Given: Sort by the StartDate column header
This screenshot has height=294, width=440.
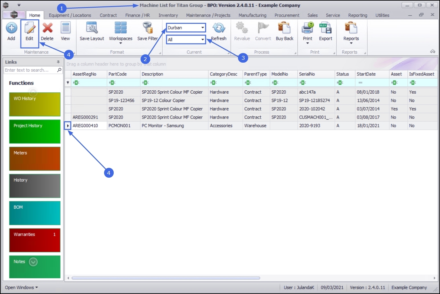Looking at the screenshot, I should click(372, 74).
